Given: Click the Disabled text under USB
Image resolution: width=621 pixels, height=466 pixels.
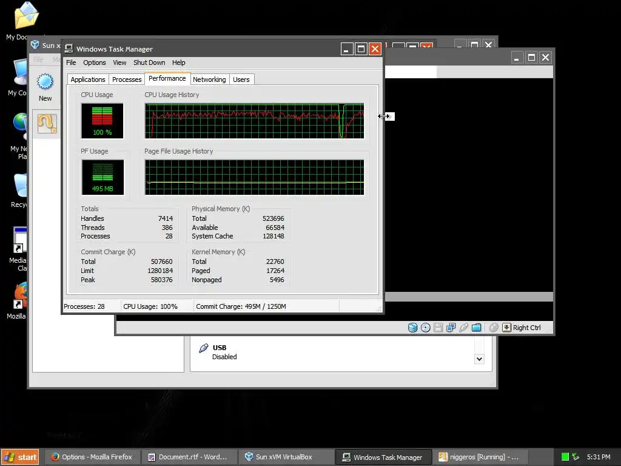Looking at the screenshot, I should click(224, 357).
